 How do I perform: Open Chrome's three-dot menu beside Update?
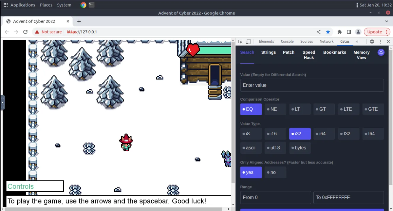pos(386,32)
